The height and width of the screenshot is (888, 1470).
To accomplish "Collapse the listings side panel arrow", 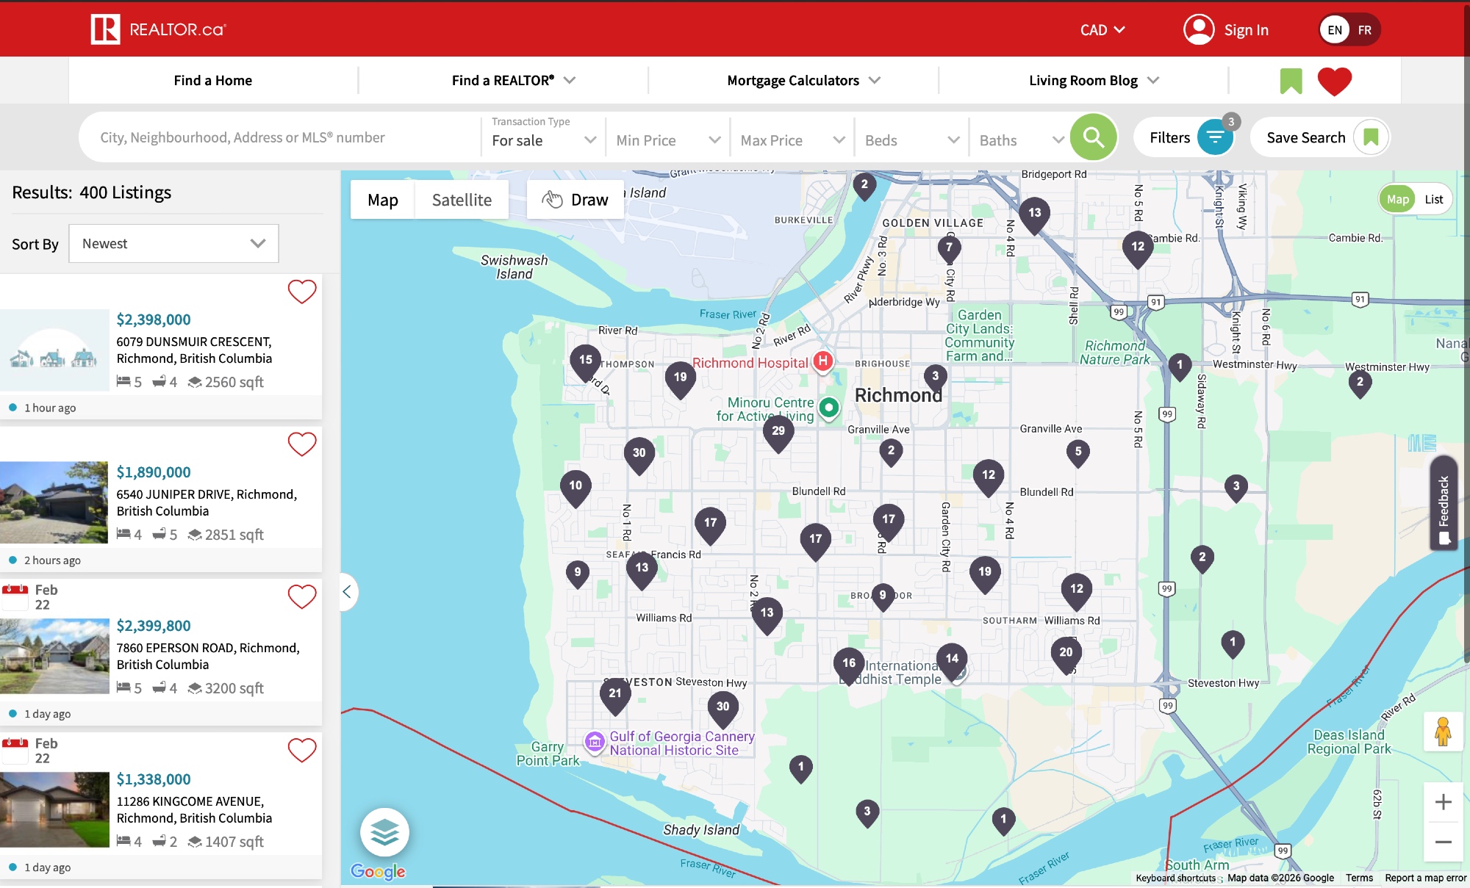I will tap(348, 591).
